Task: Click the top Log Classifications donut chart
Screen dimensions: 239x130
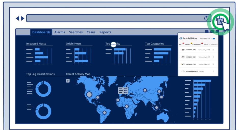Action: 43,89
